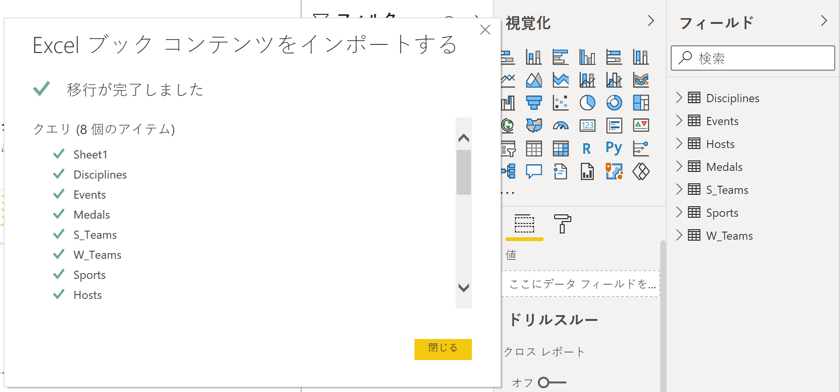Select the gauge visual
Viewport: 840px width, 392px height.
point(561,126)
